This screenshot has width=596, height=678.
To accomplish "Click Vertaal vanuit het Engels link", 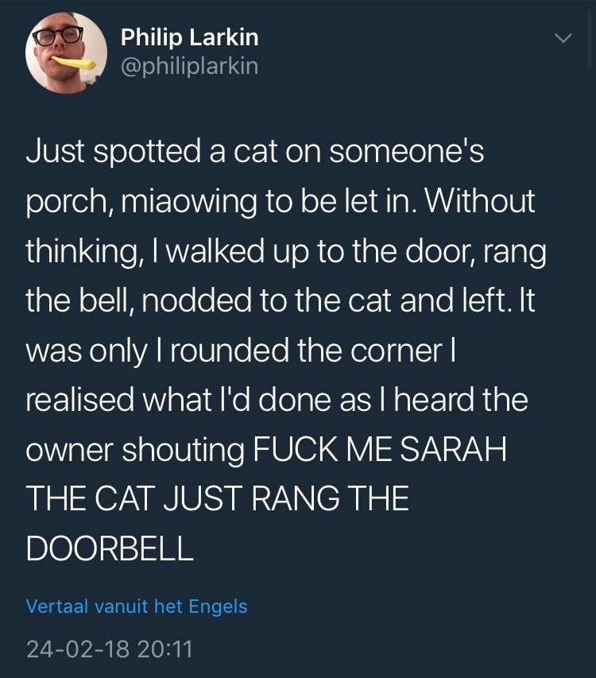I will 137,606.
